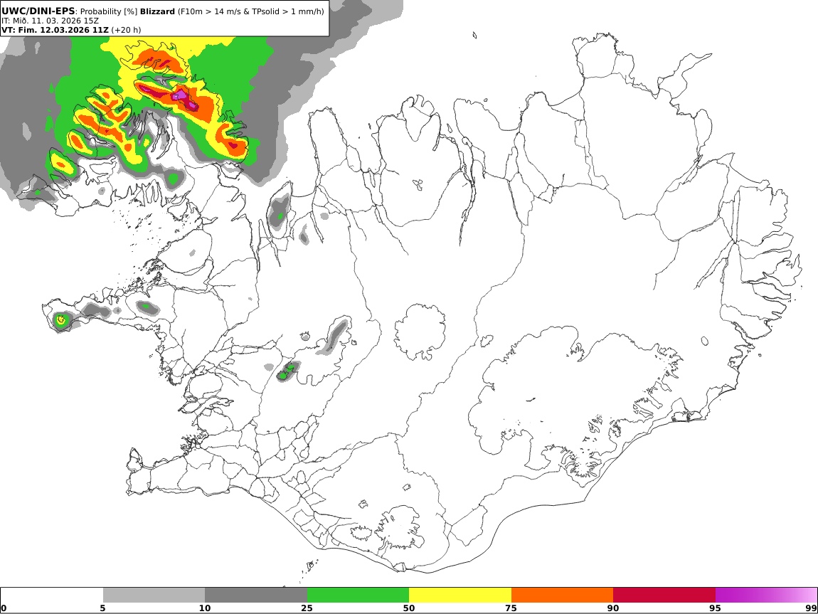
Task: Click the yellow-green spot on Snæfellsnes tip
Action: (62, 319)
